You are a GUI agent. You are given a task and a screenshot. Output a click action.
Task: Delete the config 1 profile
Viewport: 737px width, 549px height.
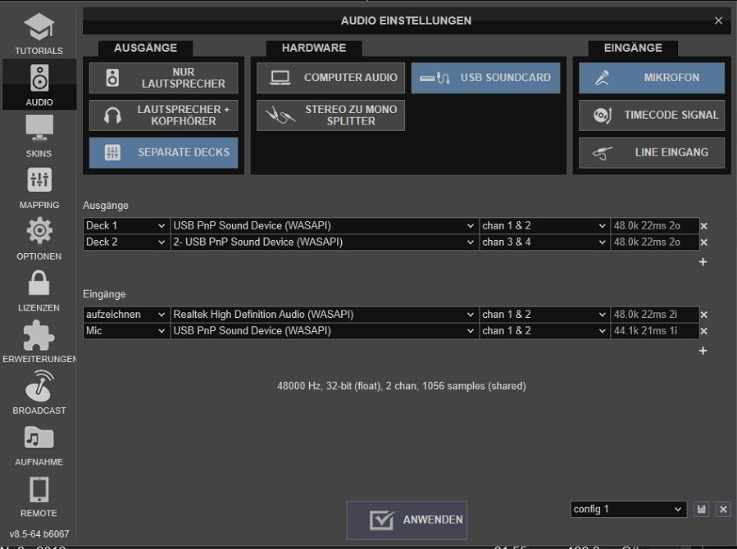[x=723, y=509]
